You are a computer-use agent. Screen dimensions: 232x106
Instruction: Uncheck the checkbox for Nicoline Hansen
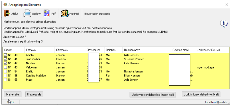(5, 63)
